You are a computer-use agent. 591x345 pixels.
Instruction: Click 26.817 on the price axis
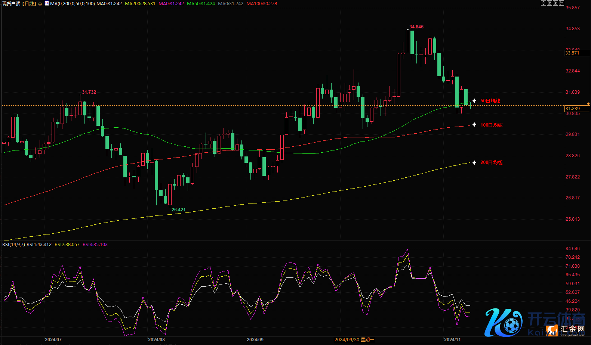tap(573, 198)
